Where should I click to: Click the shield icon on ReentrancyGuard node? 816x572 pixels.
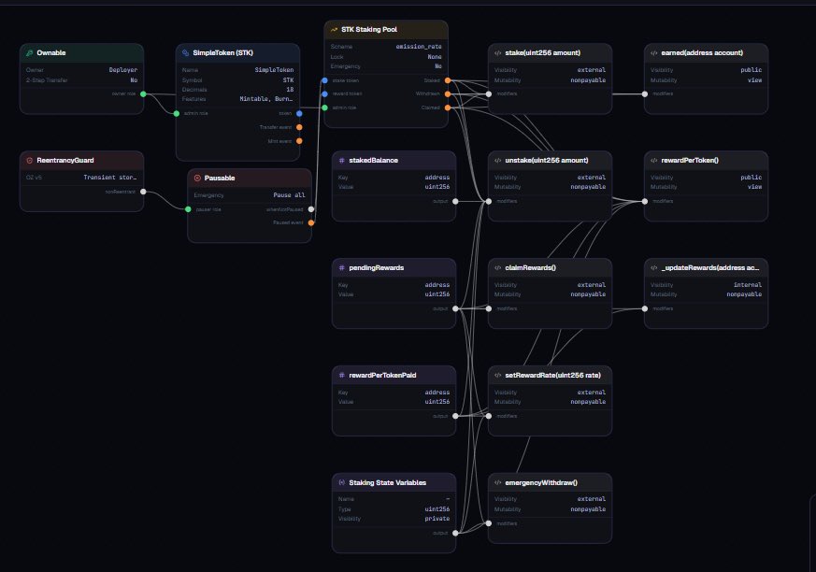tap(30, 161)
